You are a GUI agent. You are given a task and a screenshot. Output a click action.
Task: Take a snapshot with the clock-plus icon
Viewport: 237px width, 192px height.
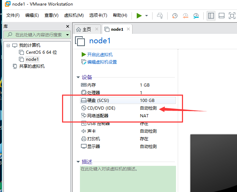[x=175, y=16]
